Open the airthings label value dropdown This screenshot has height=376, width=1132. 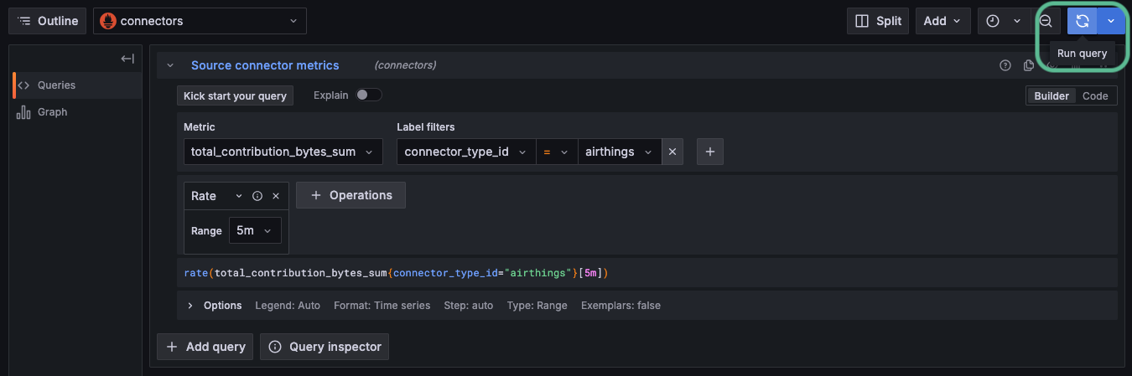(620, 152)
